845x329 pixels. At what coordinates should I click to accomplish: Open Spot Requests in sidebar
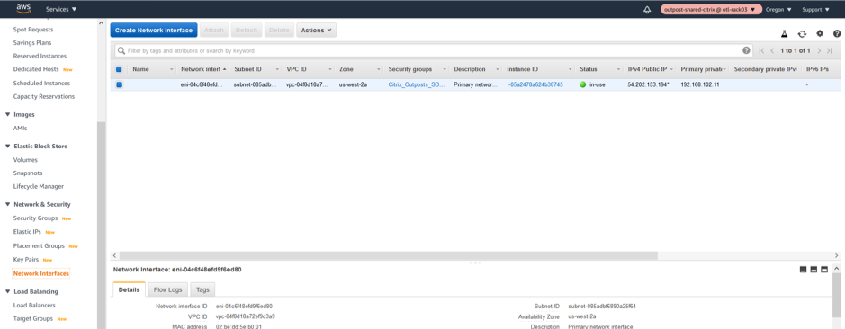pyautogui.click(x=33, y=30)
